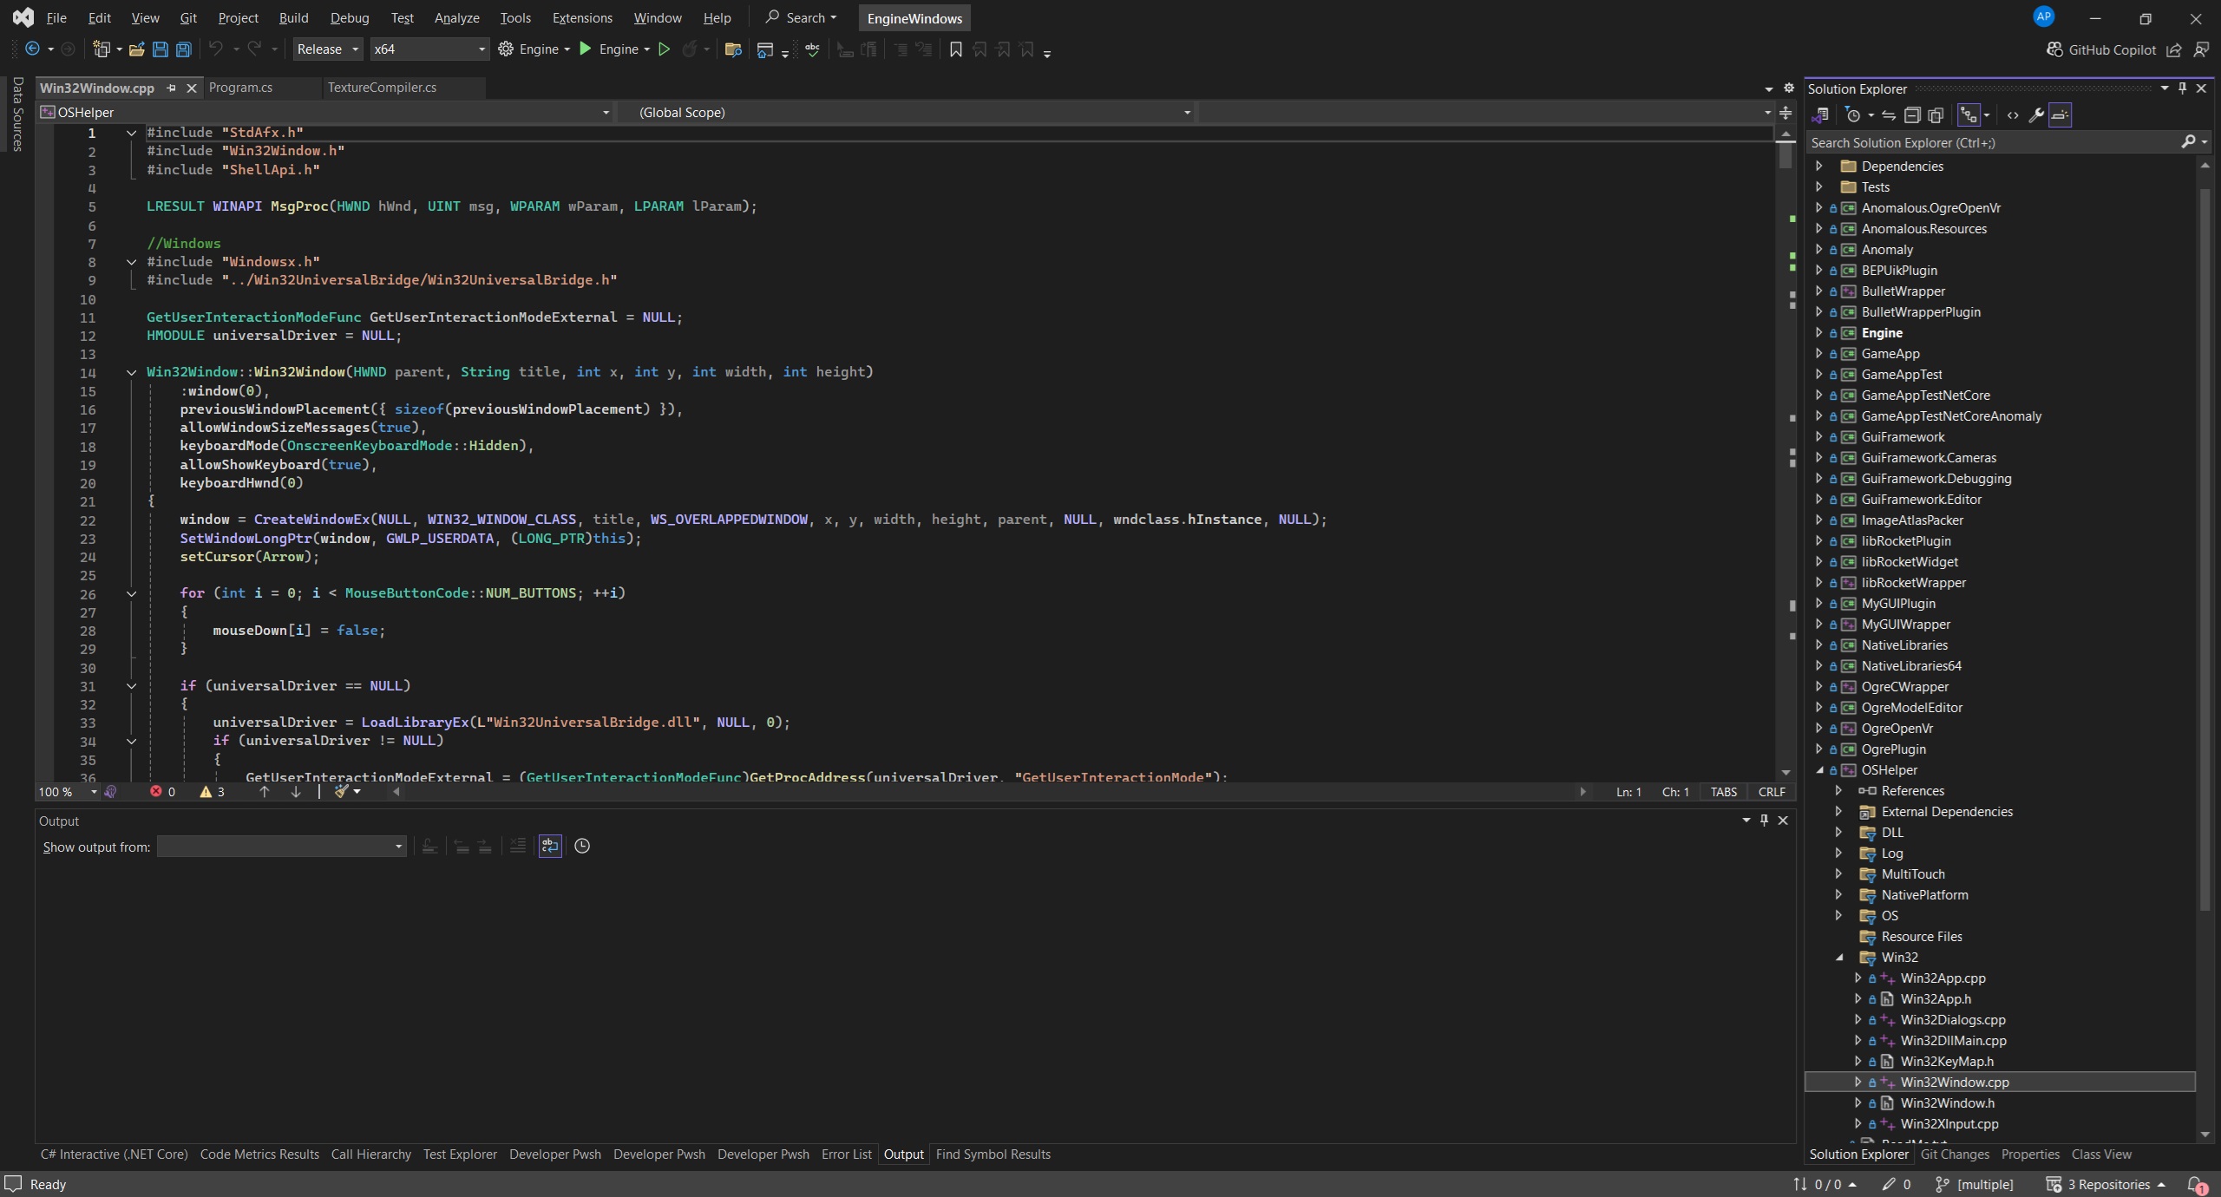Screen dimensions: 2221x1197
Task: Click the New Project toolbar icon
Action: click(x=102, y=49)
